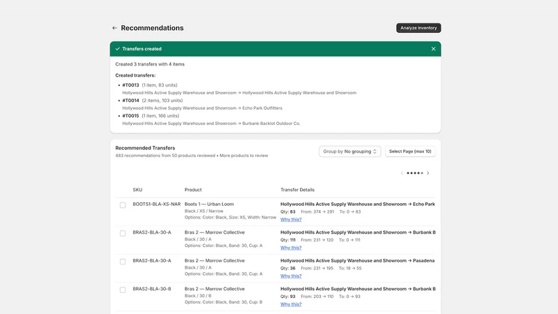Click SKU text BOOTS1-BLA-XS-NAR

[156, 204]
